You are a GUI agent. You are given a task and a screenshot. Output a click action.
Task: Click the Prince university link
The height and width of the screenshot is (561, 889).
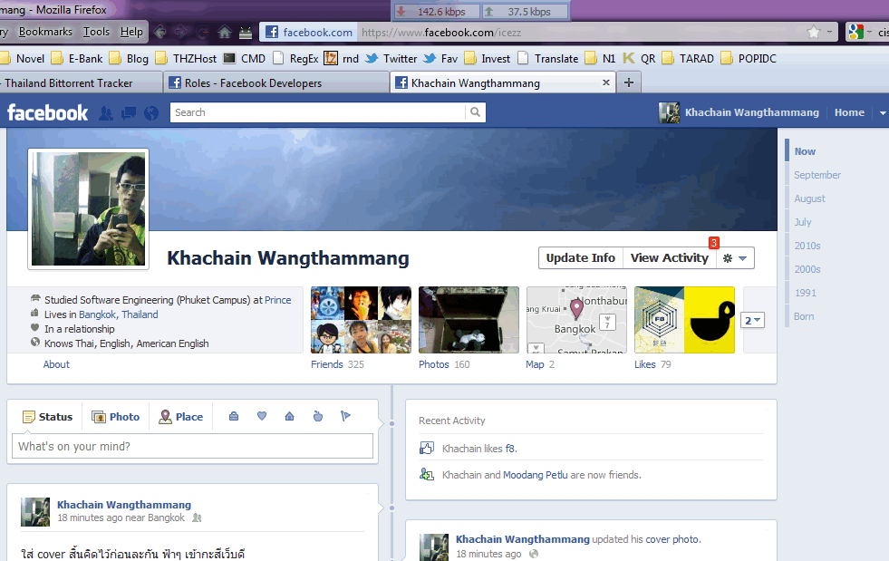pos(278,300)
